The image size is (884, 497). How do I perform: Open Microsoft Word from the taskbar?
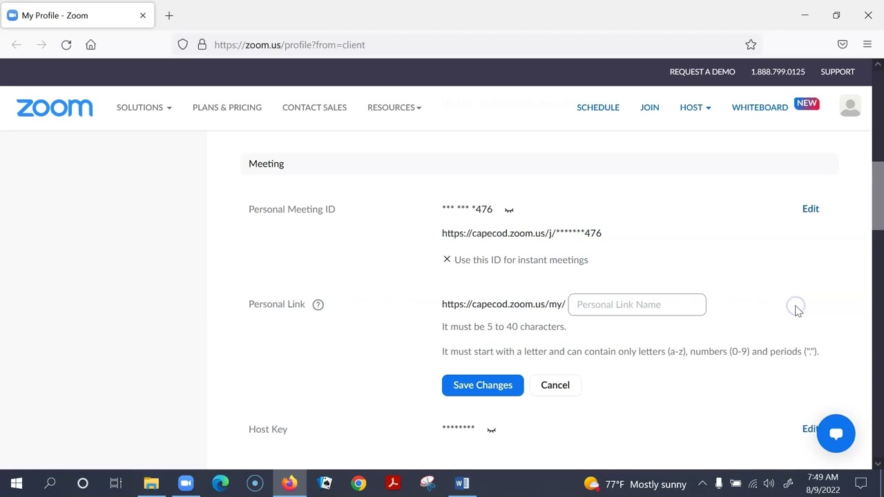[x=462, y=483]
